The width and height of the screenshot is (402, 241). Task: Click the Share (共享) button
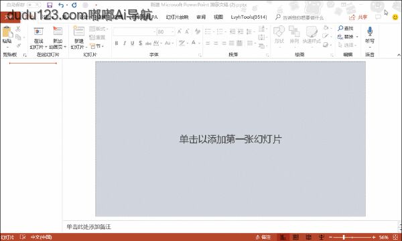358,17
